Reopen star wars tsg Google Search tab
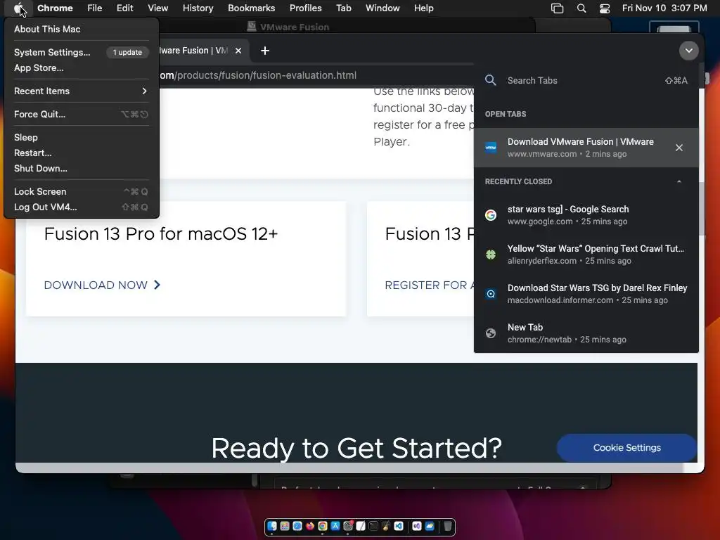The height and width of the screenshot is (540, 720). [586, 215]
